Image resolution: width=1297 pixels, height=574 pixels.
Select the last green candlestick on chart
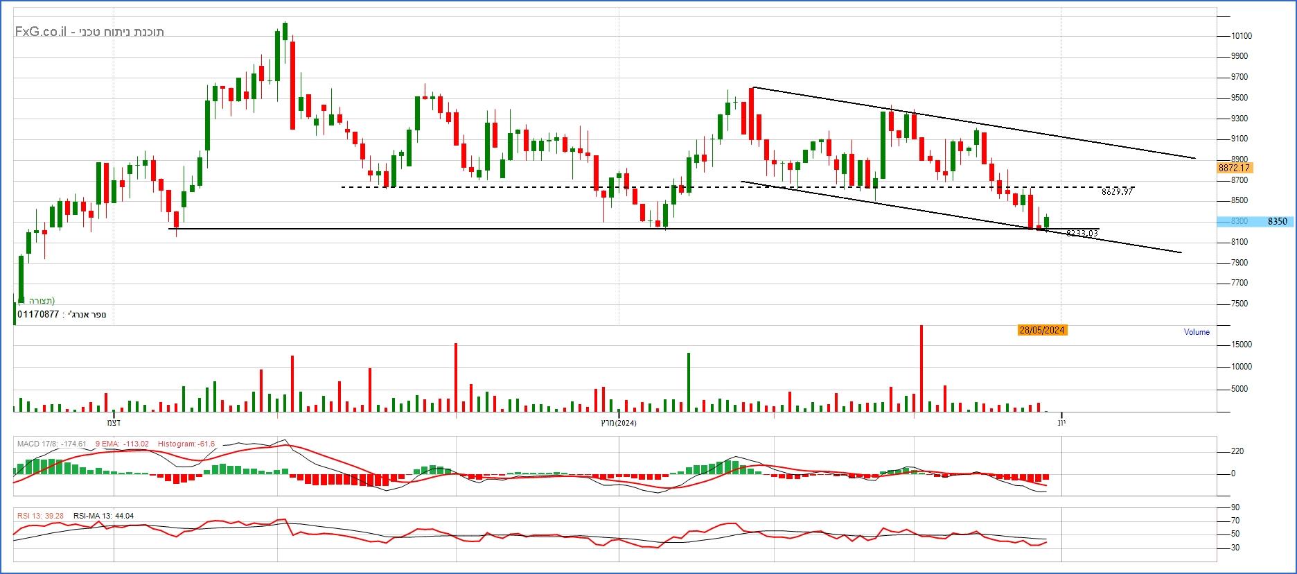click(x=1046, y=222)
